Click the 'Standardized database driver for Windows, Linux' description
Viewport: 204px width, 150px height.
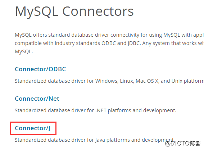click(109, 81)
